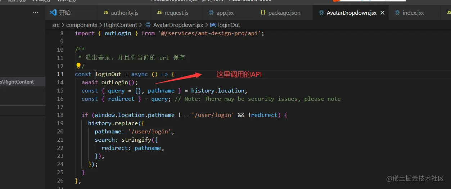Open the loginOut breadcrumb symbol list
Viewport: 451px width, 189px height.
[x=229, y=25]
